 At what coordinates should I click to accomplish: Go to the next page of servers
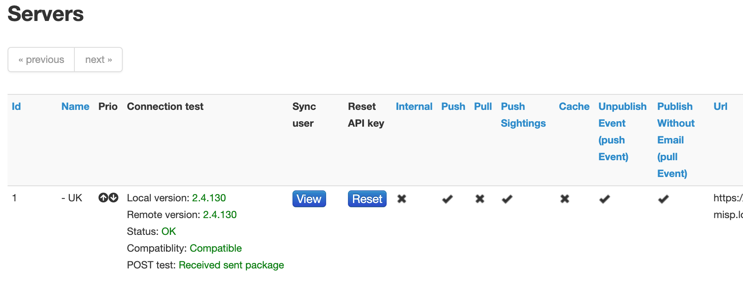point(98,60)
